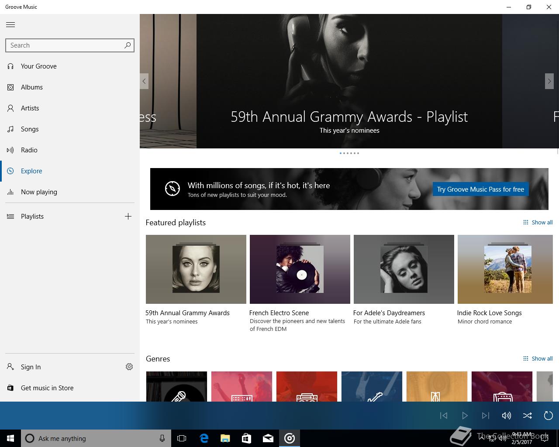Click the compass icon in promo banner

(173, 189)
